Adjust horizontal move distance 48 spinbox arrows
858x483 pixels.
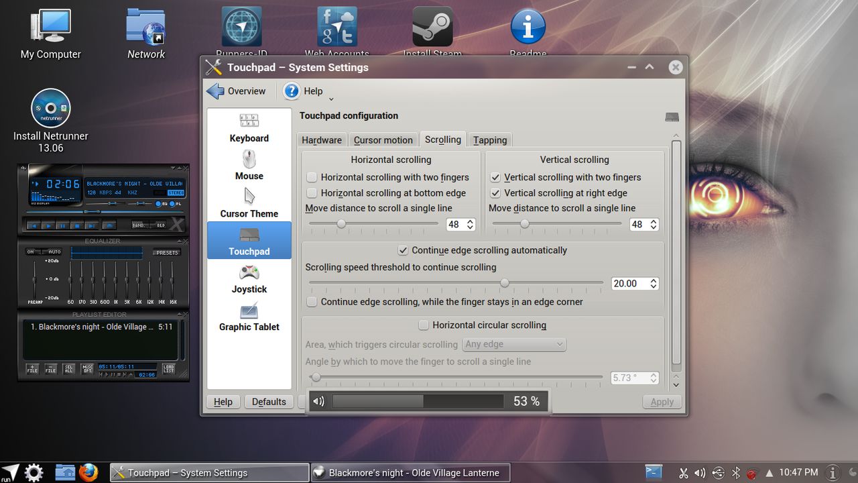click(470, 225)
